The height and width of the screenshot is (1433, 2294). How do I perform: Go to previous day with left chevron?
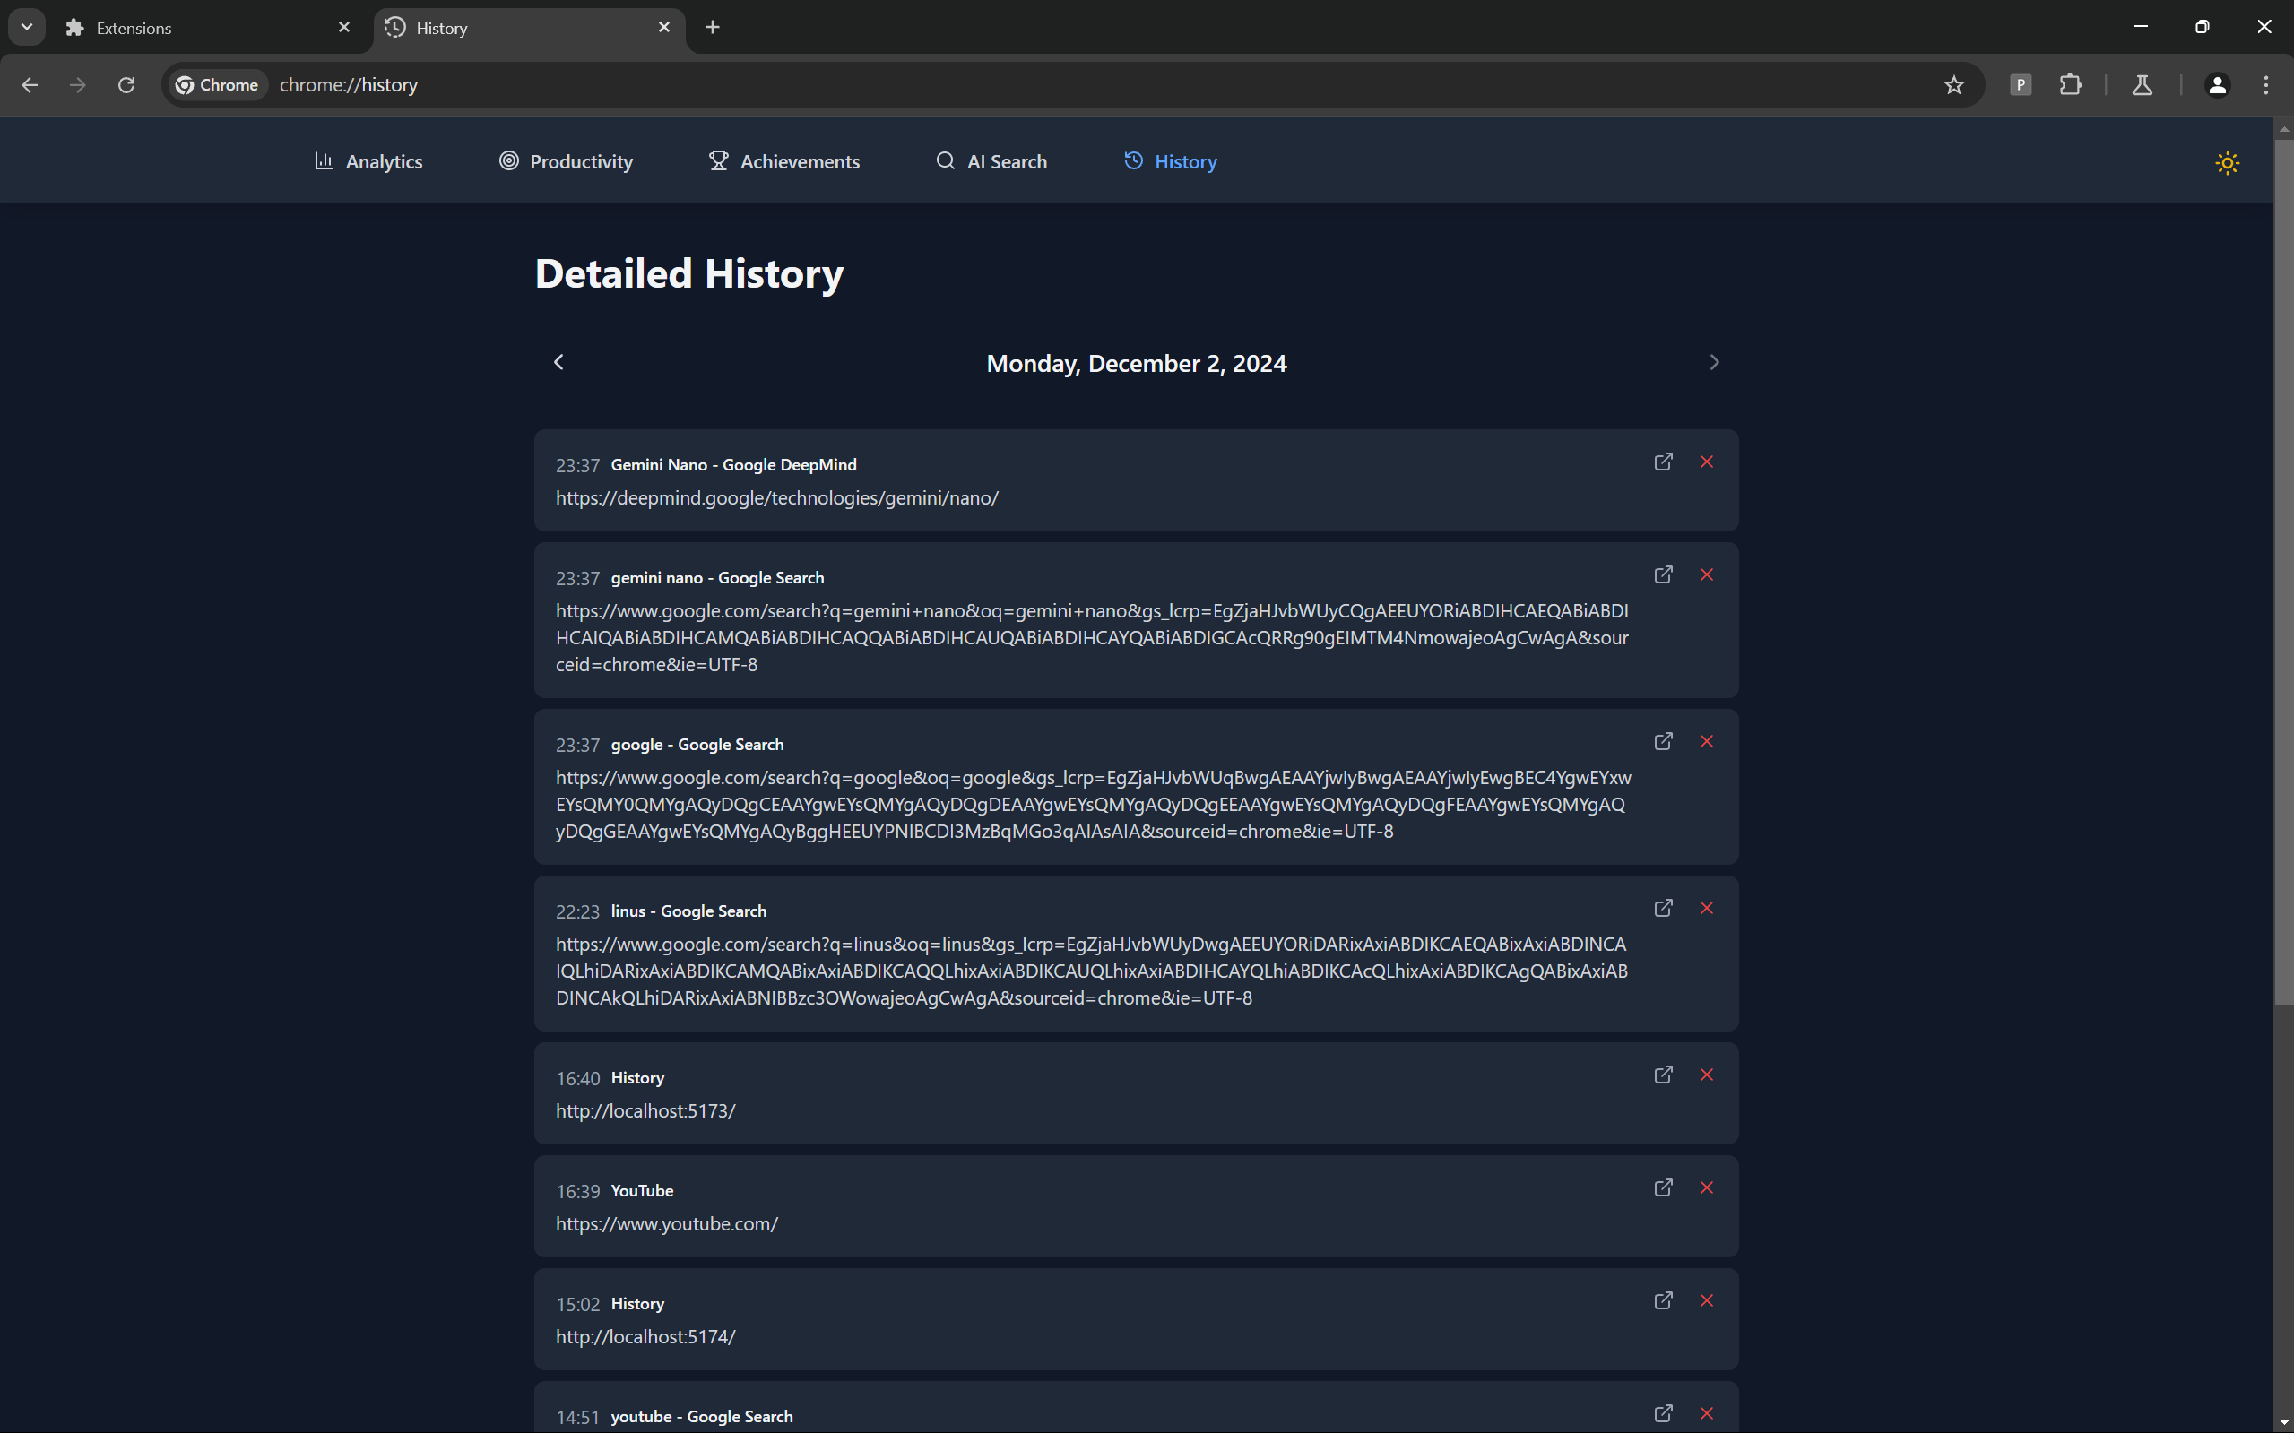(x=558, y=362)
